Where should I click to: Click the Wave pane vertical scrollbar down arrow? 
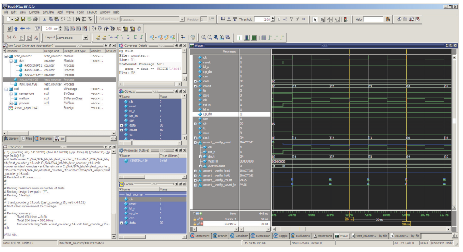(x=454, y=207)
